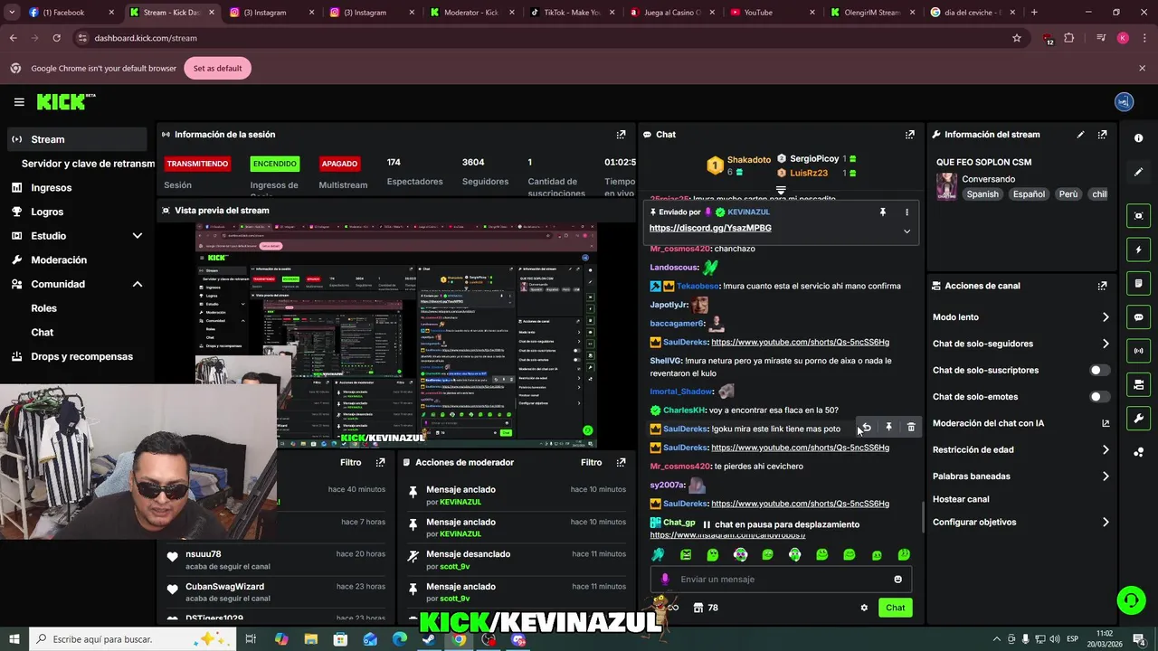1158x651 pixels.
Task: Click the broadcast signal icon in right sidebar
Action: point(1138,351)
